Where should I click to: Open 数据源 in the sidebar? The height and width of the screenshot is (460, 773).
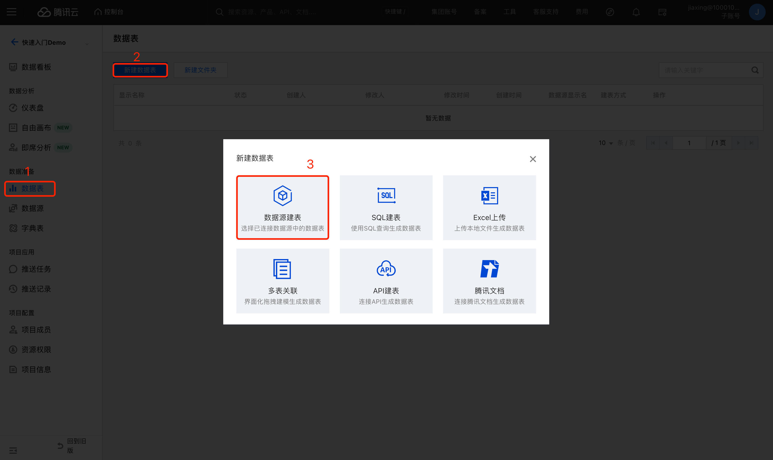[x=26, y=208]
